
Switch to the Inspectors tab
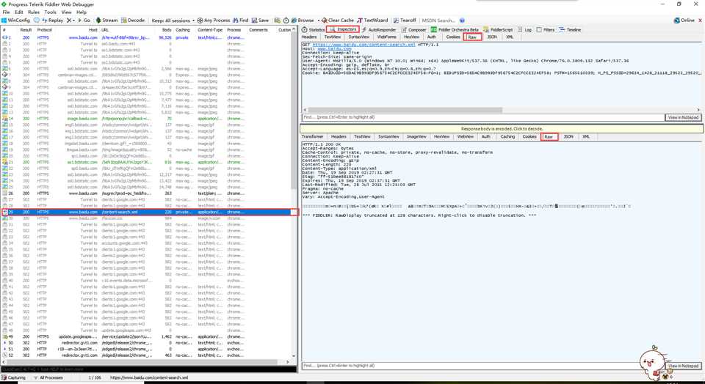[343, 29]
